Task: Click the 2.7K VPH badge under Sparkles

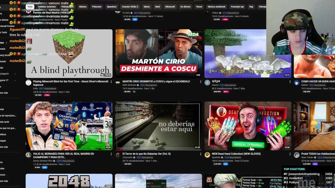Action: click(217, 164)
